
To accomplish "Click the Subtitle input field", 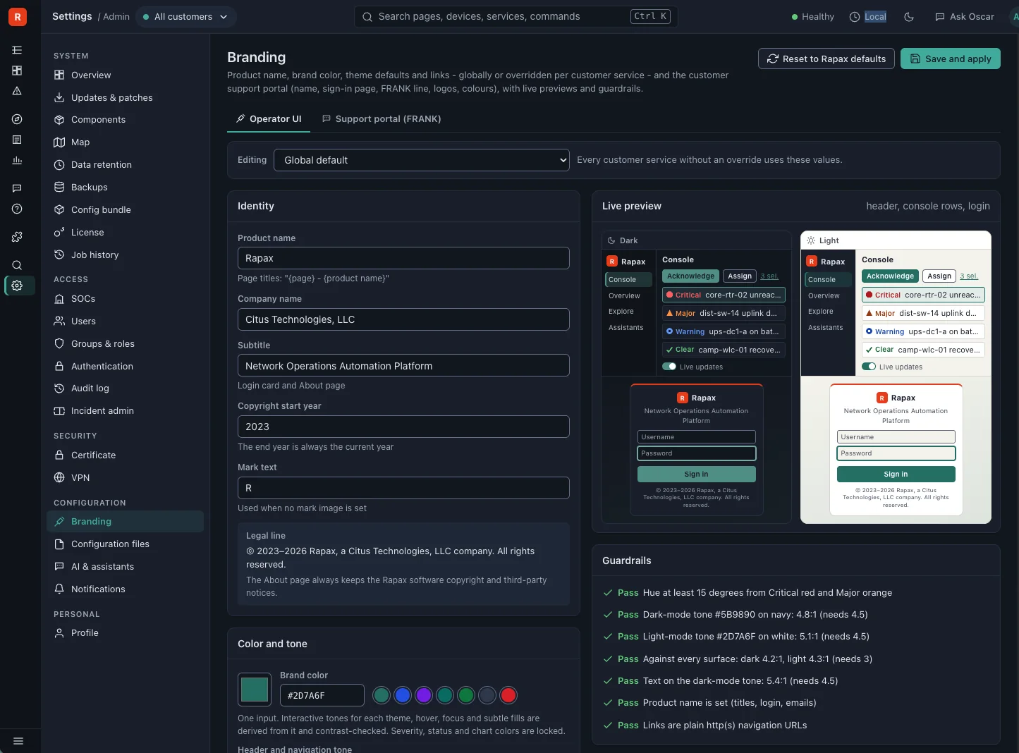I will 403,366.
